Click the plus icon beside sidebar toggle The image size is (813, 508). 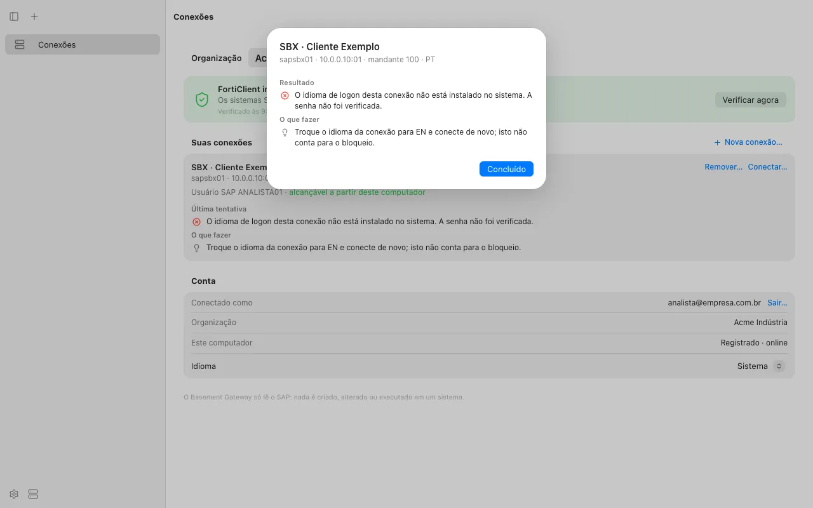click(34, 17)
